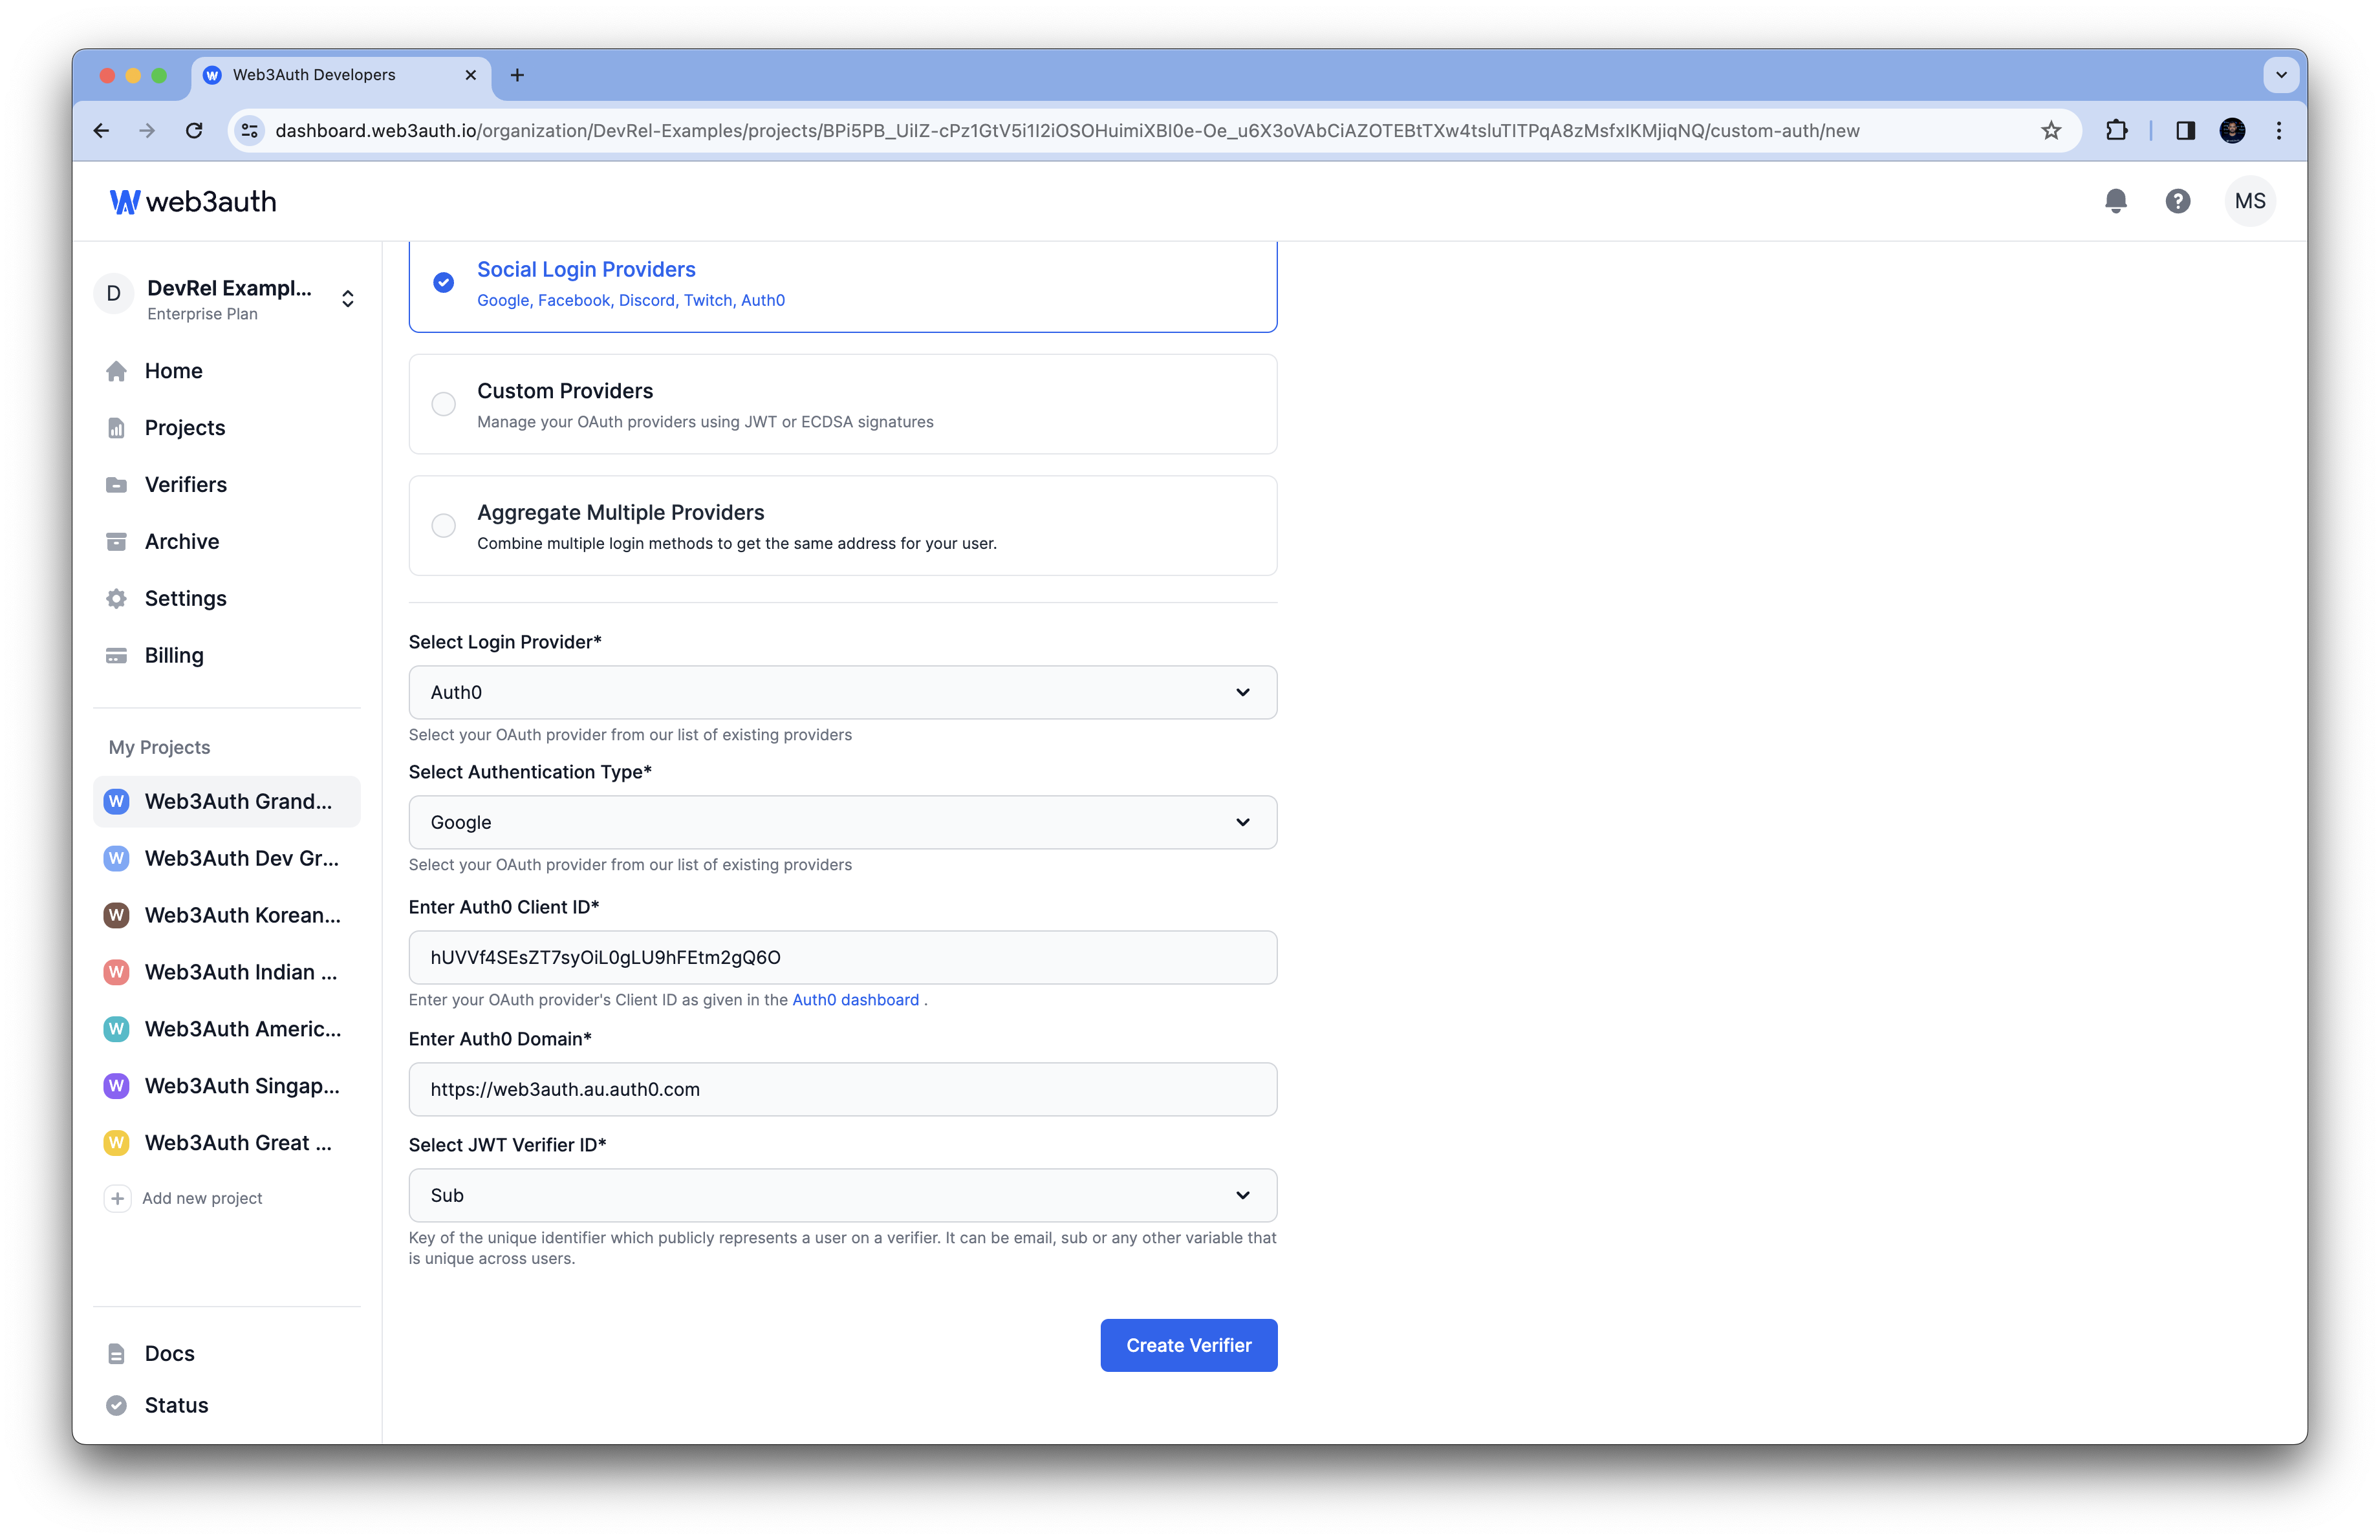Open the JWT Verifier ID dropdown showing Sub
Image resolution: width=2380 pixels, height=1540 pixels.
843,1195
